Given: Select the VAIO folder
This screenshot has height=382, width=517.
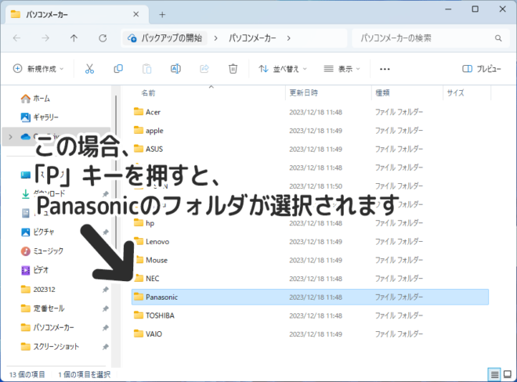Looking at the screenshot, I should tap(310, 334).
